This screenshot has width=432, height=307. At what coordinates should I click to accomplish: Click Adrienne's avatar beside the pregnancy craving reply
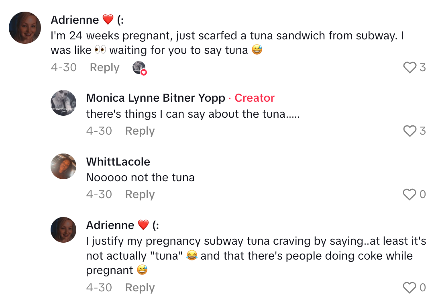[x=63, y=230]
